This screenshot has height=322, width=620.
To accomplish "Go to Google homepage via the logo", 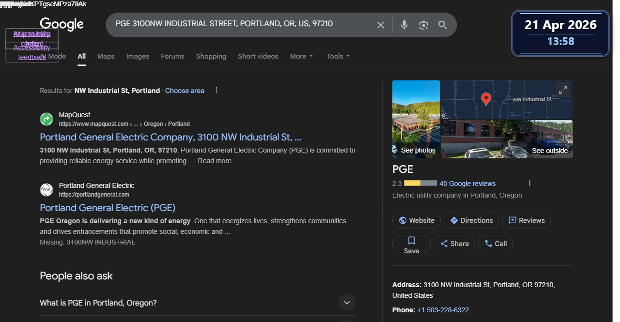I will click(x=62, y=24).
